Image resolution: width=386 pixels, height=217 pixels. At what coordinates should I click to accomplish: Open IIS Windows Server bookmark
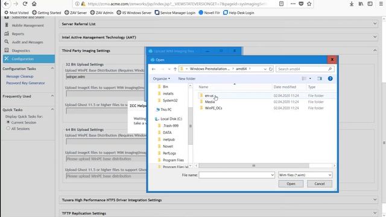[134, 13]
